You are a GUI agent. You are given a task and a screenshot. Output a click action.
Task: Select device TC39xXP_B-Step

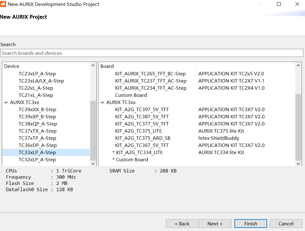[37, 117]
